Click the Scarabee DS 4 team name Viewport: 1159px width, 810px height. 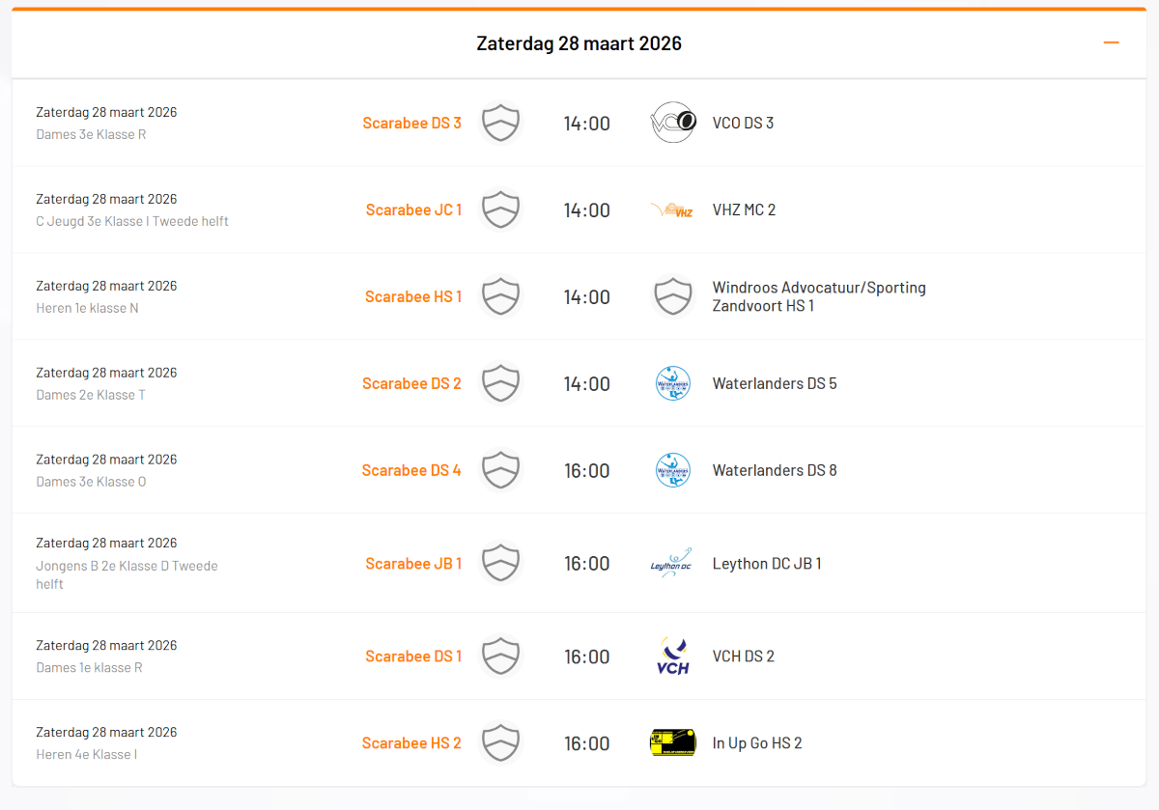tap(411, 471)
